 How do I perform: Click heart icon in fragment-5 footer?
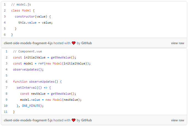click(x=74, y=120)
